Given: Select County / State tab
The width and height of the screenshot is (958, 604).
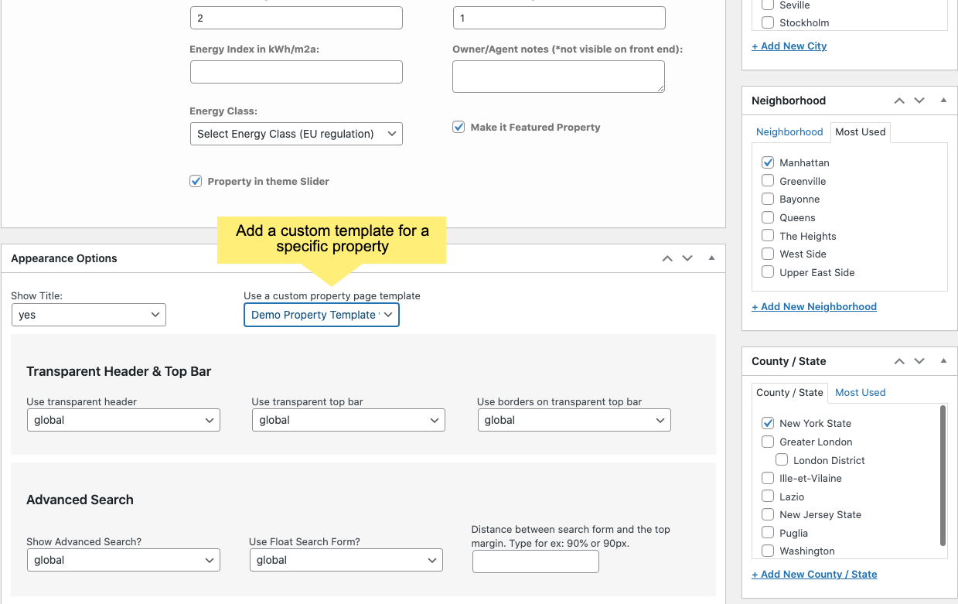Looking at the screenshot, I should point(790,393).
